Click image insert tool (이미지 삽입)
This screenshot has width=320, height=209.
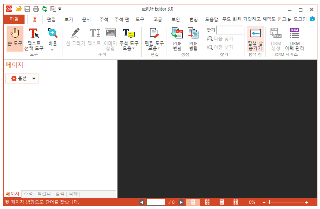click(110, 39)
